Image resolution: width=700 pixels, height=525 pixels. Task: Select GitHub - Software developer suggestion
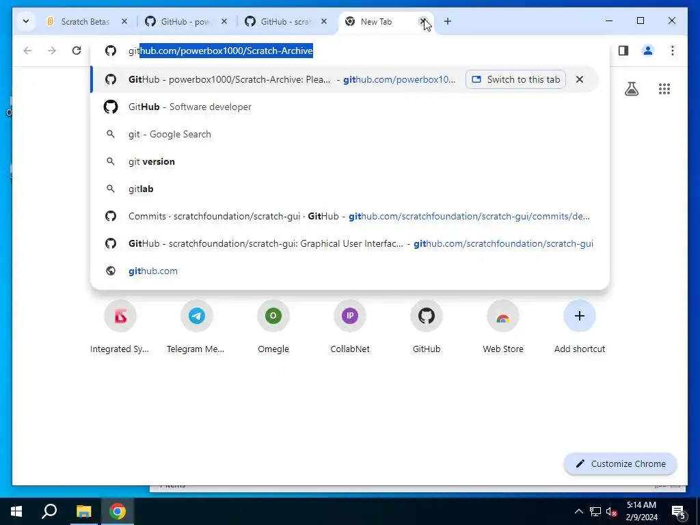click(350, 107)
